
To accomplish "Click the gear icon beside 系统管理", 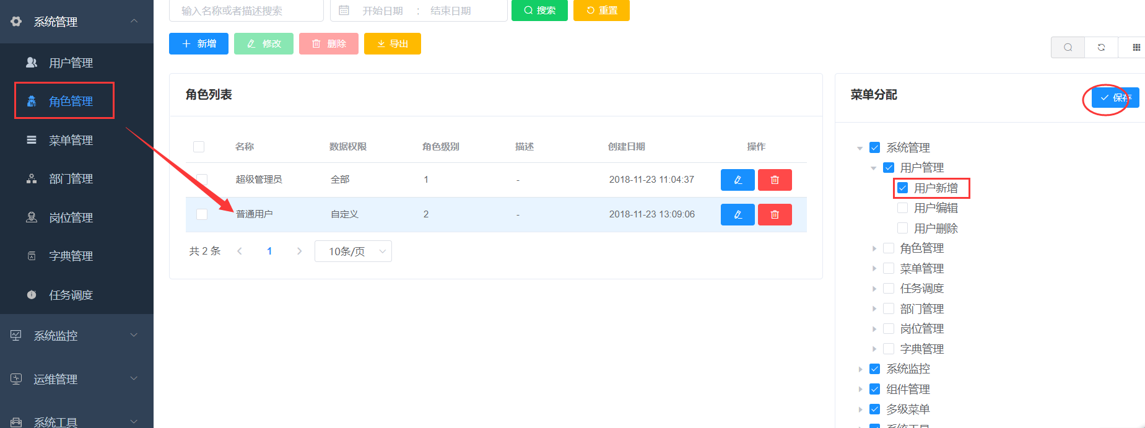I will point(16,22).
